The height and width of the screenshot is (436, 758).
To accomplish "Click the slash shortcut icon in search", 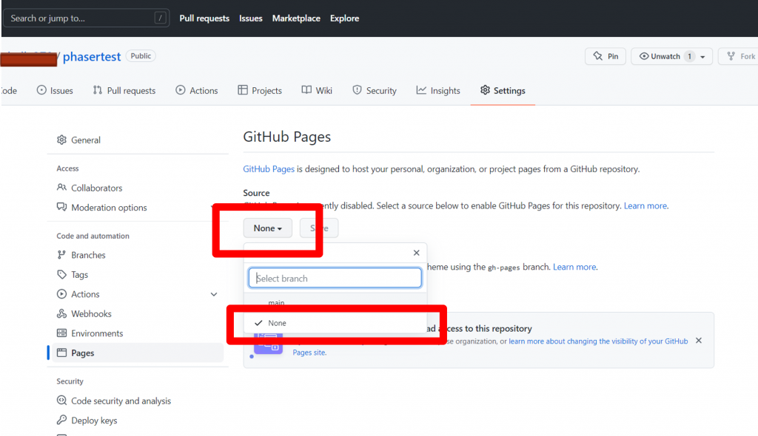I will point(160,18).
